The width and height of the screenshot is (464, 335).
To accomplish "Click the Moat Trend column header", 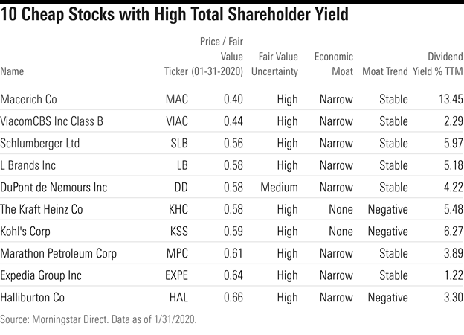I will [x=384, y=71].
